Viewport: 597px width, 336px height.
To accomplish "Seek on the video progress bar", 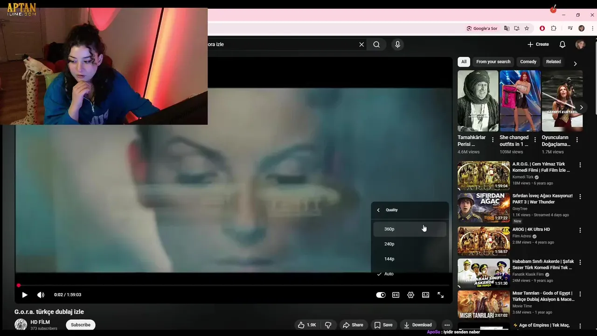I will pyautogui.click(x=233, y=285).
